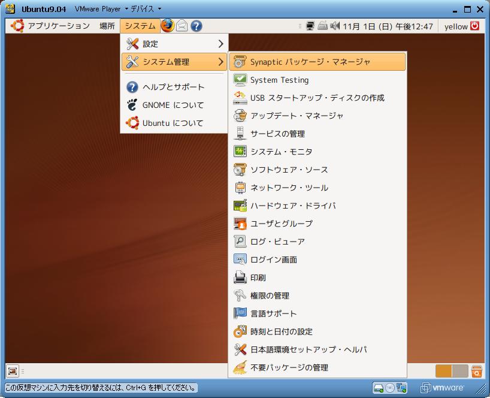The image size is (490, 398).
Task: Open アップデート・マネージャ
Action: [317, 116]
